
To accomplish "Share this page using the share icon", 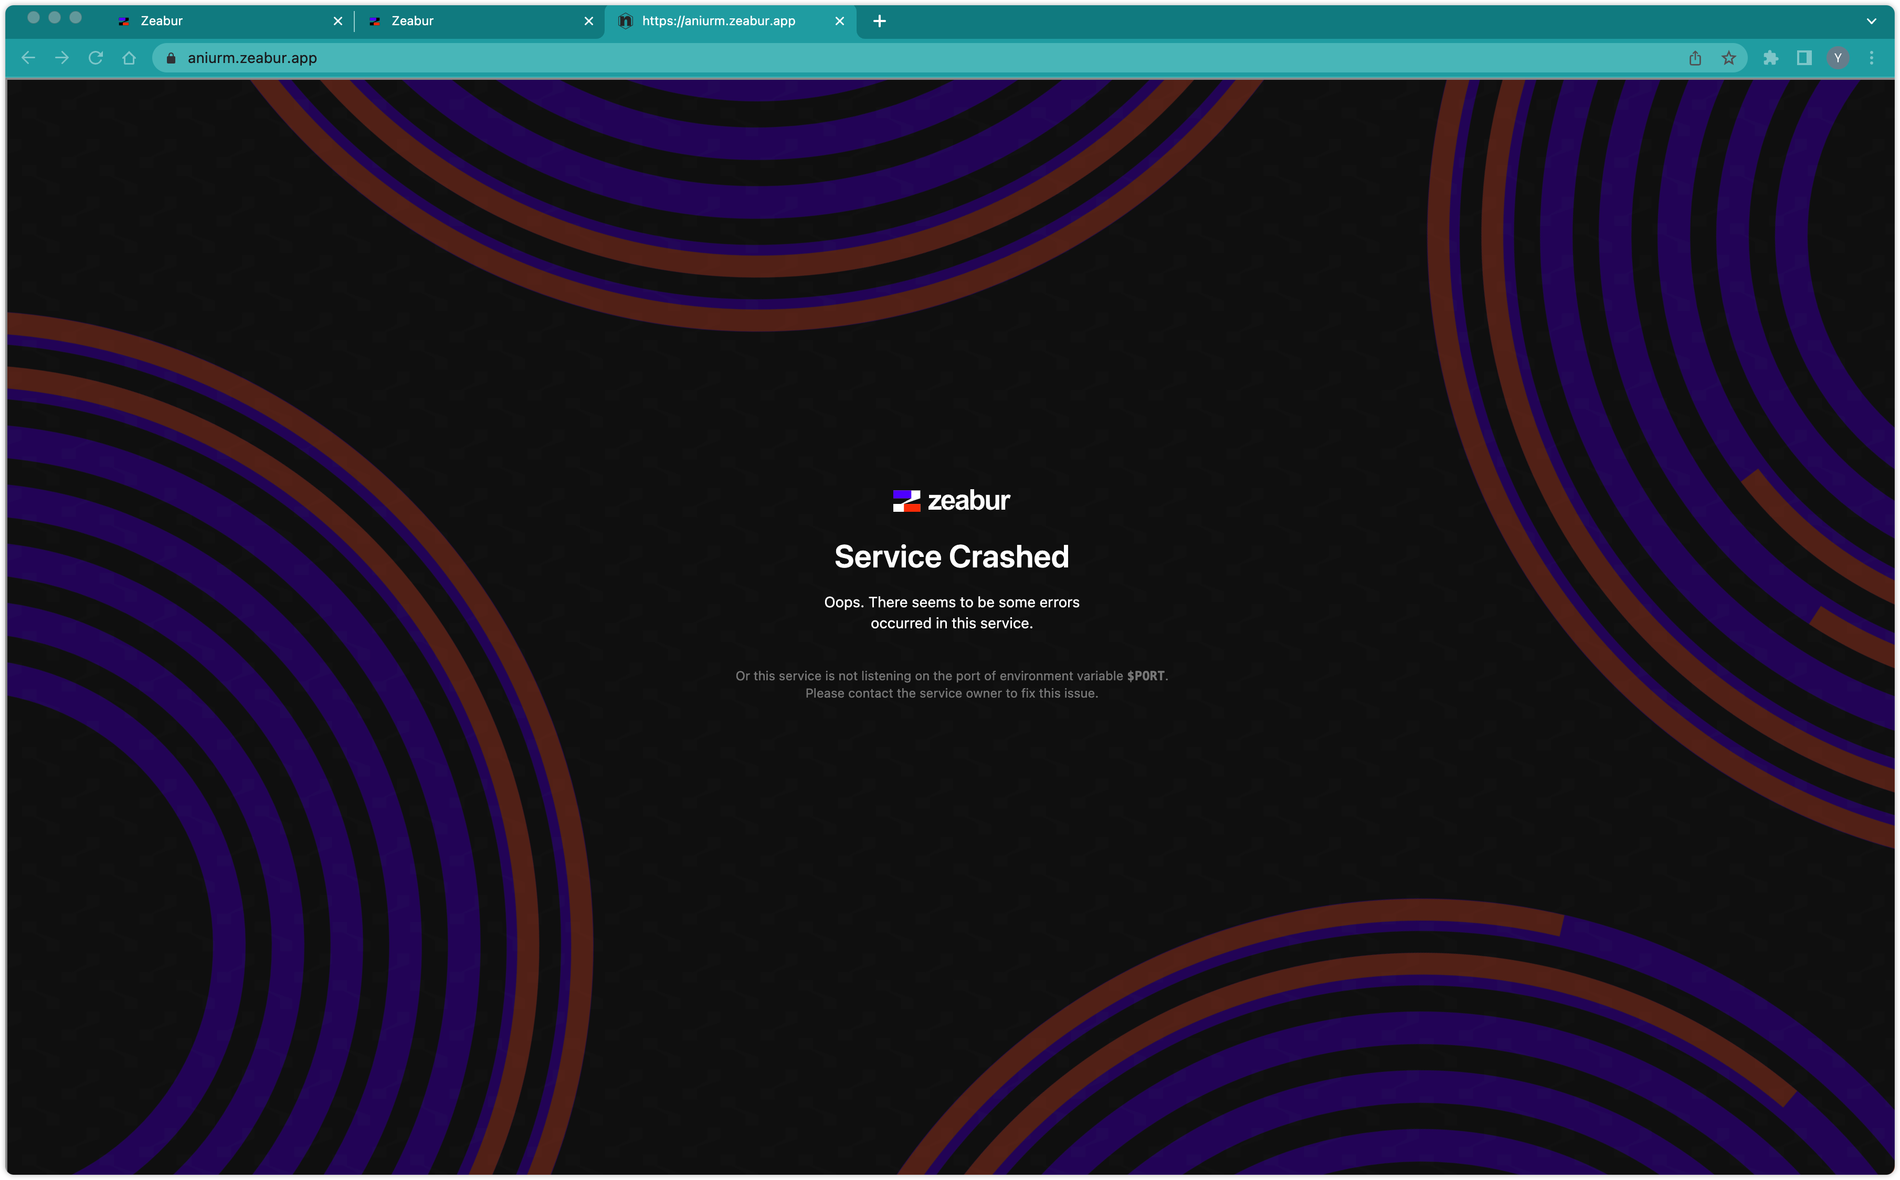I will tap(1695, 58).
